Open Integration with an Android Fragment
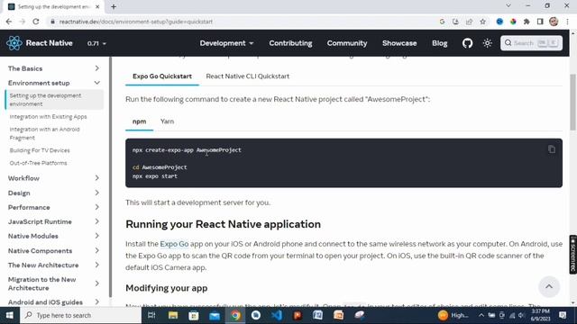 click(44, 133)
